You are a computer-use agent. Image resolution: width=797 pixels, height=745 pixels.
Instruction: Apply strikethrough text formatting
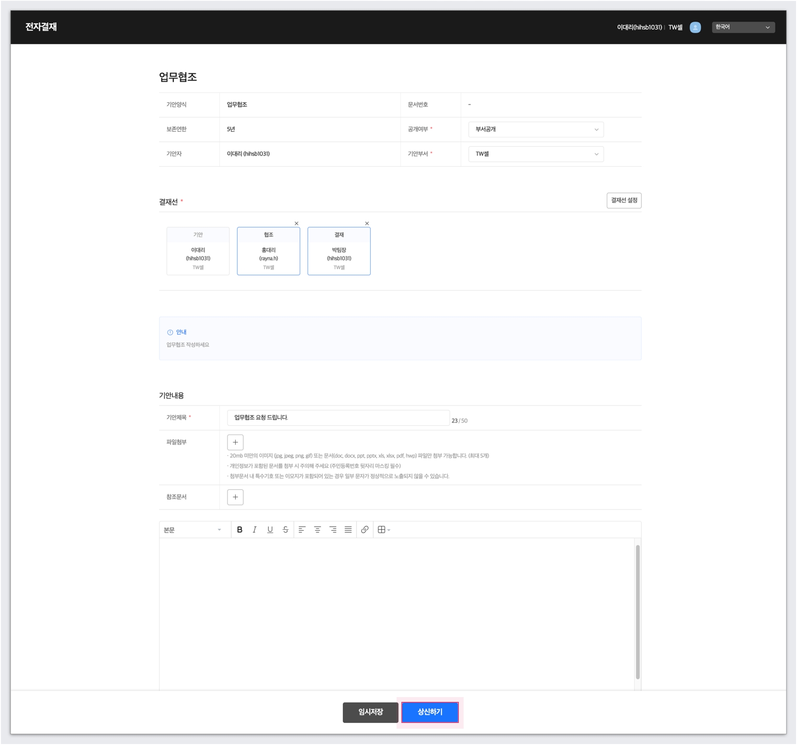click(285, 530)
